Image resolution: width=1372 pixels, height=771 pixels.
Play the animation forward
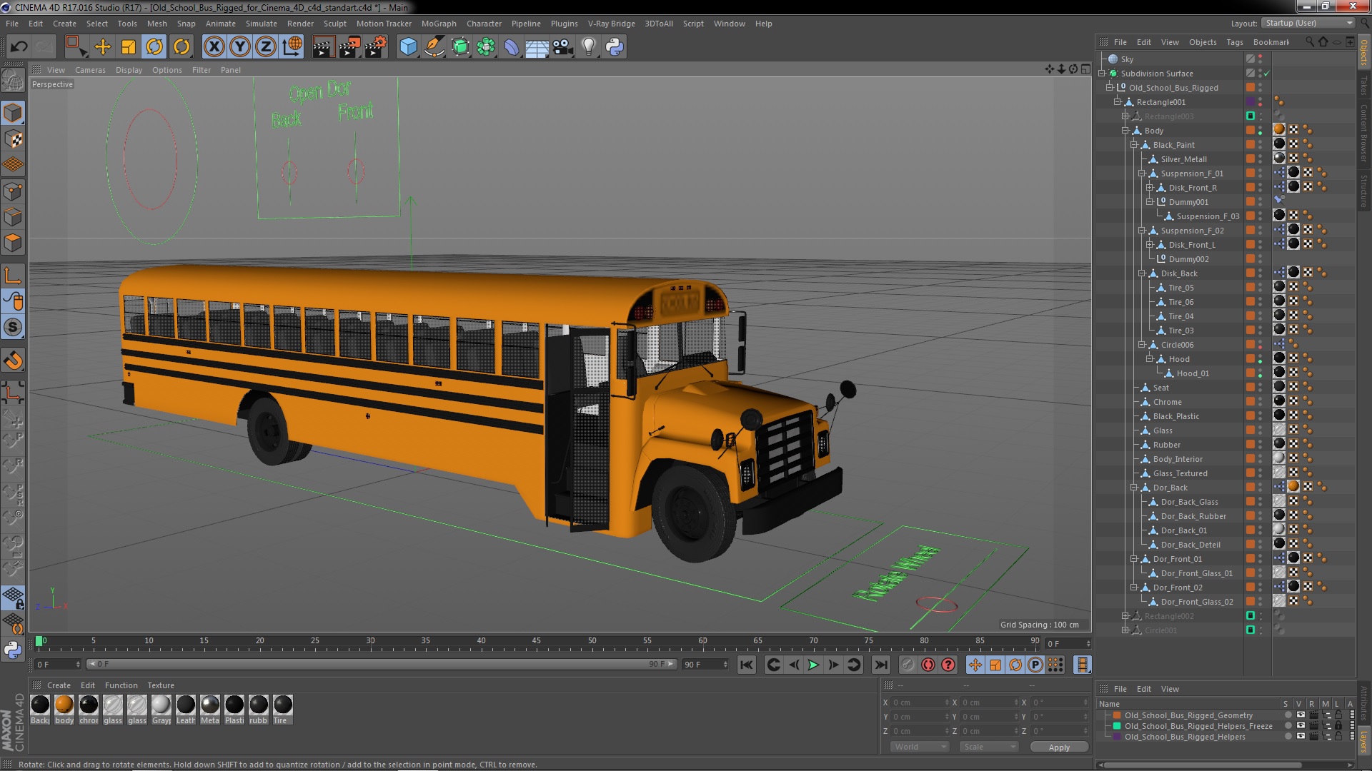point(813,665)
